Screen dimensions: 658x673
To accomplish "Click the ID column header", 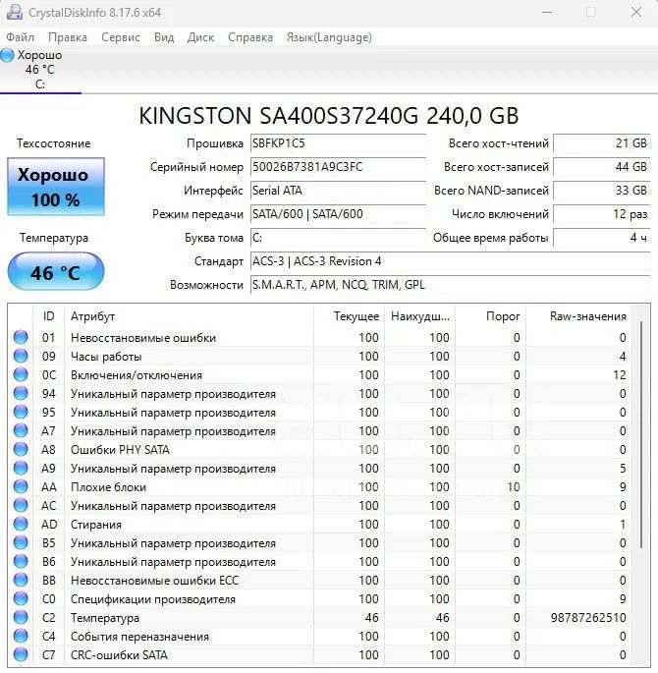I will pyautogui.click(x=48, y=316).
